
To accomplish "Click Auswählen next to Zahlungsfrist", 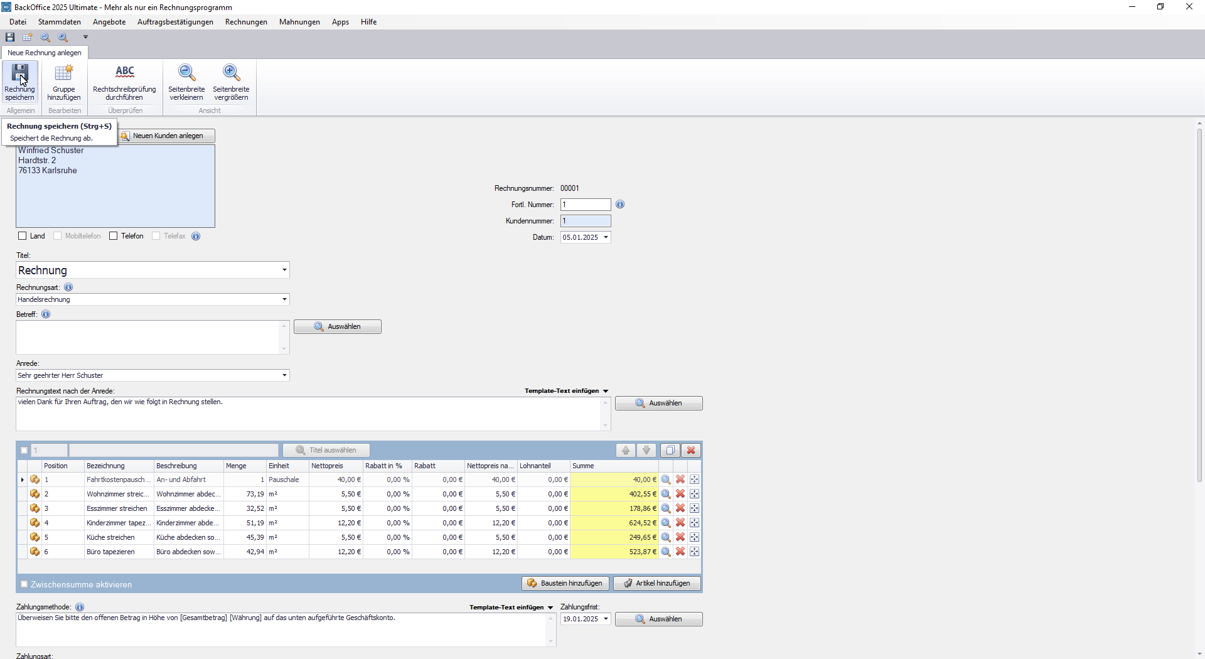I will (x=659, y=619).
